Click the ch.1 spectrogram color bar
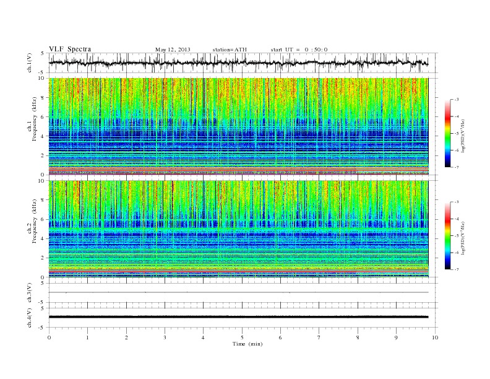 [447, 133]
